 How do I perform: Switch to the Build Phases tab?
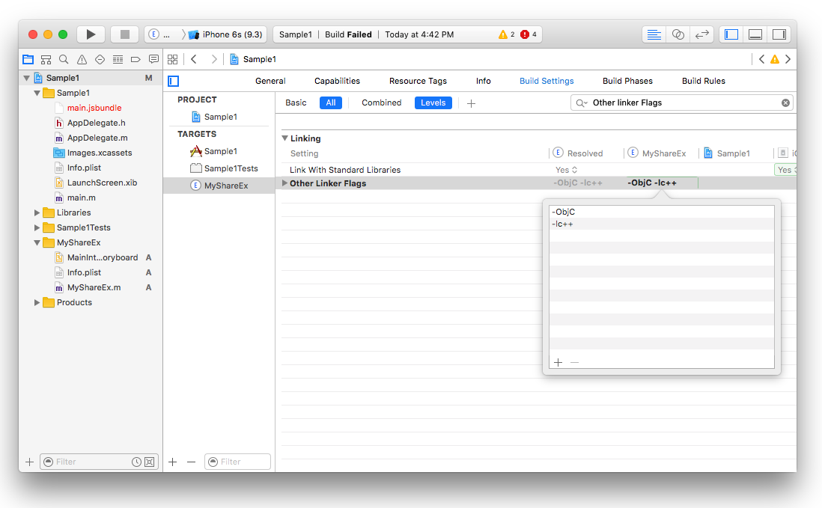[627, 81]
